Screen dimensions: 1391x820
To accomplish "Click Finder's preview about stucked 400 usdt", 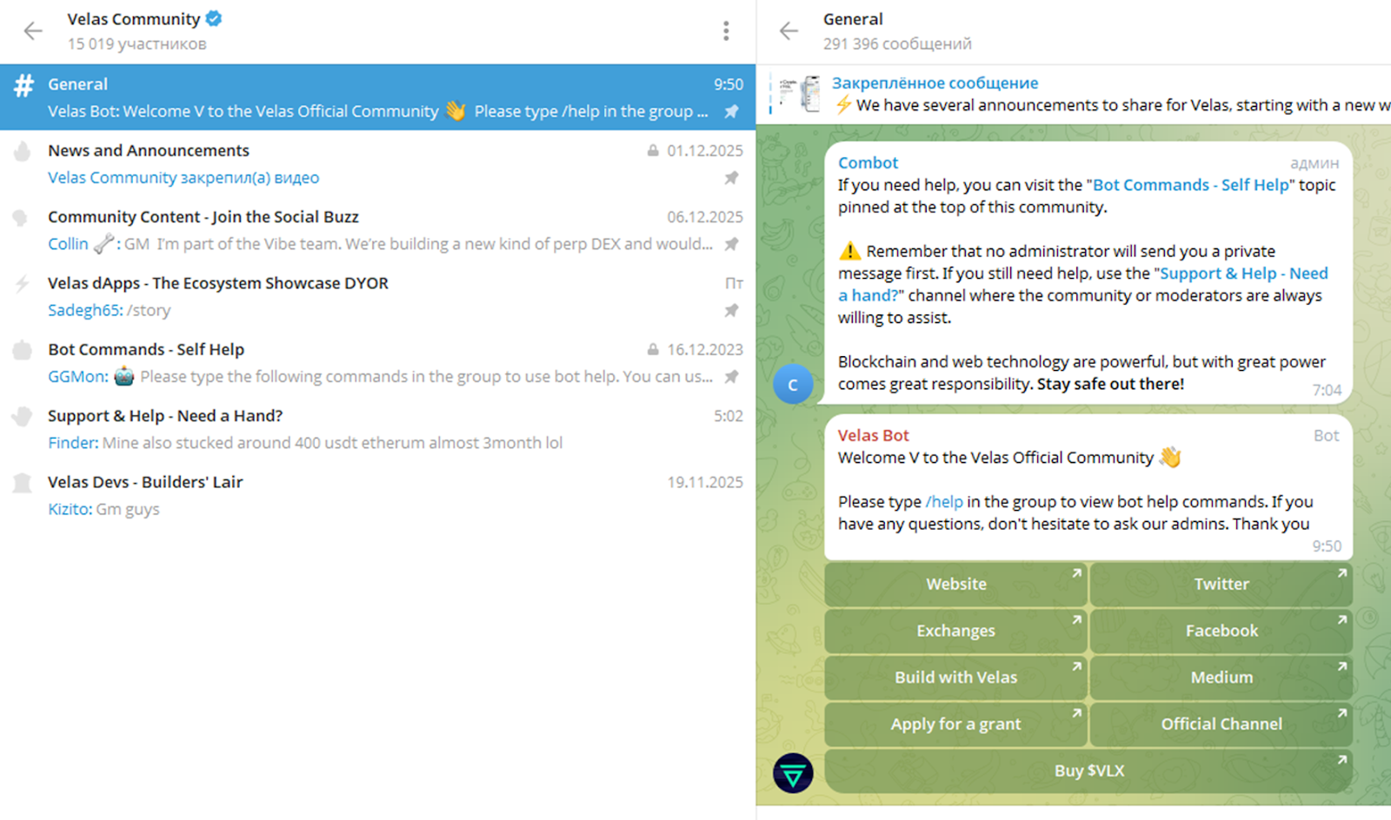I will (305, 443).
